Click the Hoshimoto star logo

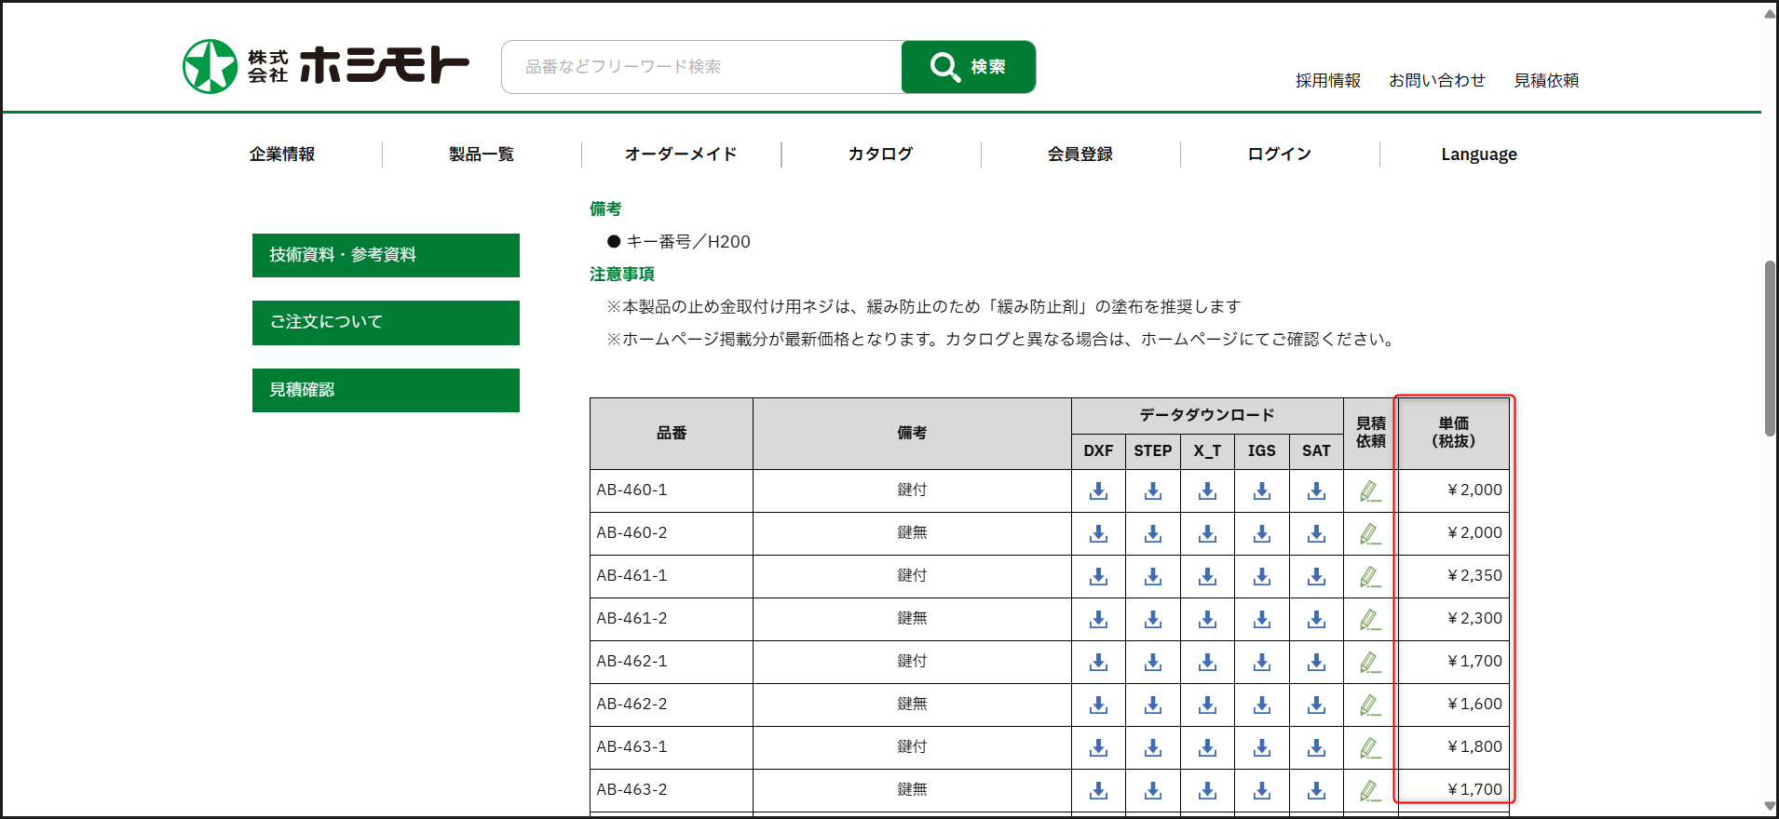click(210, 66)
